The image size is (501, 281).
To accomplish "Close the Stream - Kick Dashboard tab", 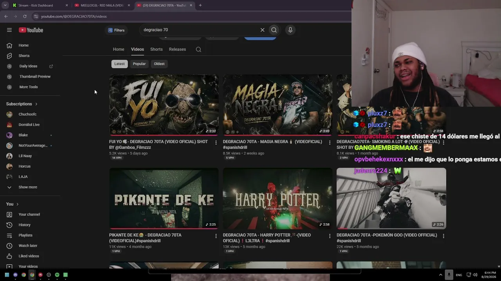I will pos(67,5).
